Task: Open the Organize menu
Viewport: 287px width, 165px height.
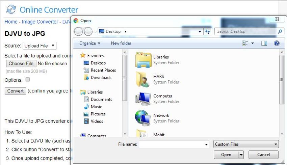Action: [x=89, y=43]
